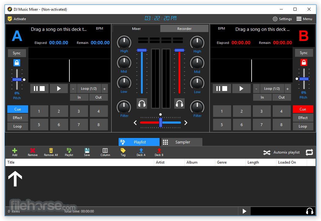Screen dimensions: 321x221
Task: Increase Deck A loop length with plus
Action: click(105, 89)
